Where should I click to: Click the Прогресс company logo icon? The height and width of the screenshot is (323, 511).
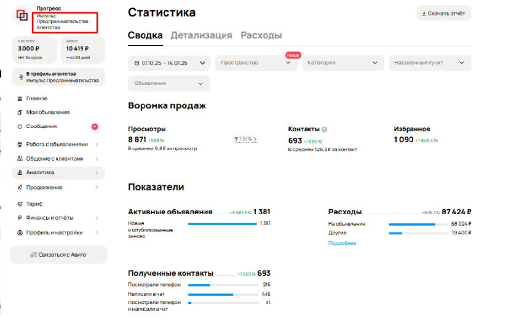23,17
